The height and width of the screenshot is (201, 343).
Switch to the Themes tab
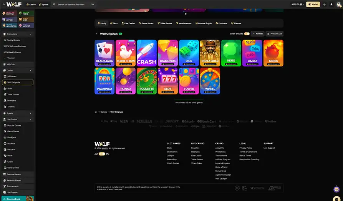(236, 23)
